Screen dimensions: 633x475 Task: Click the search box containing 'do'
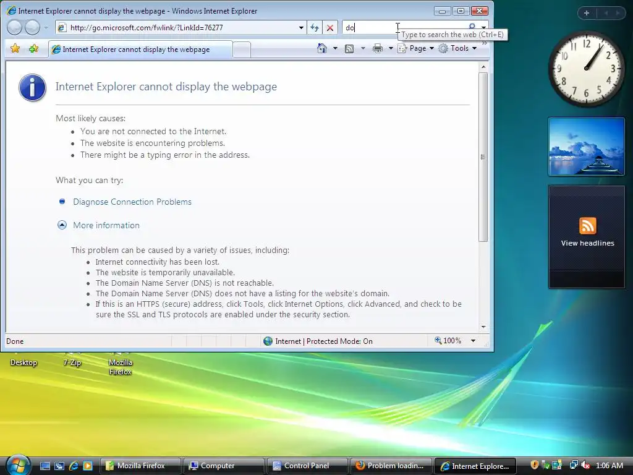(404, 27)
